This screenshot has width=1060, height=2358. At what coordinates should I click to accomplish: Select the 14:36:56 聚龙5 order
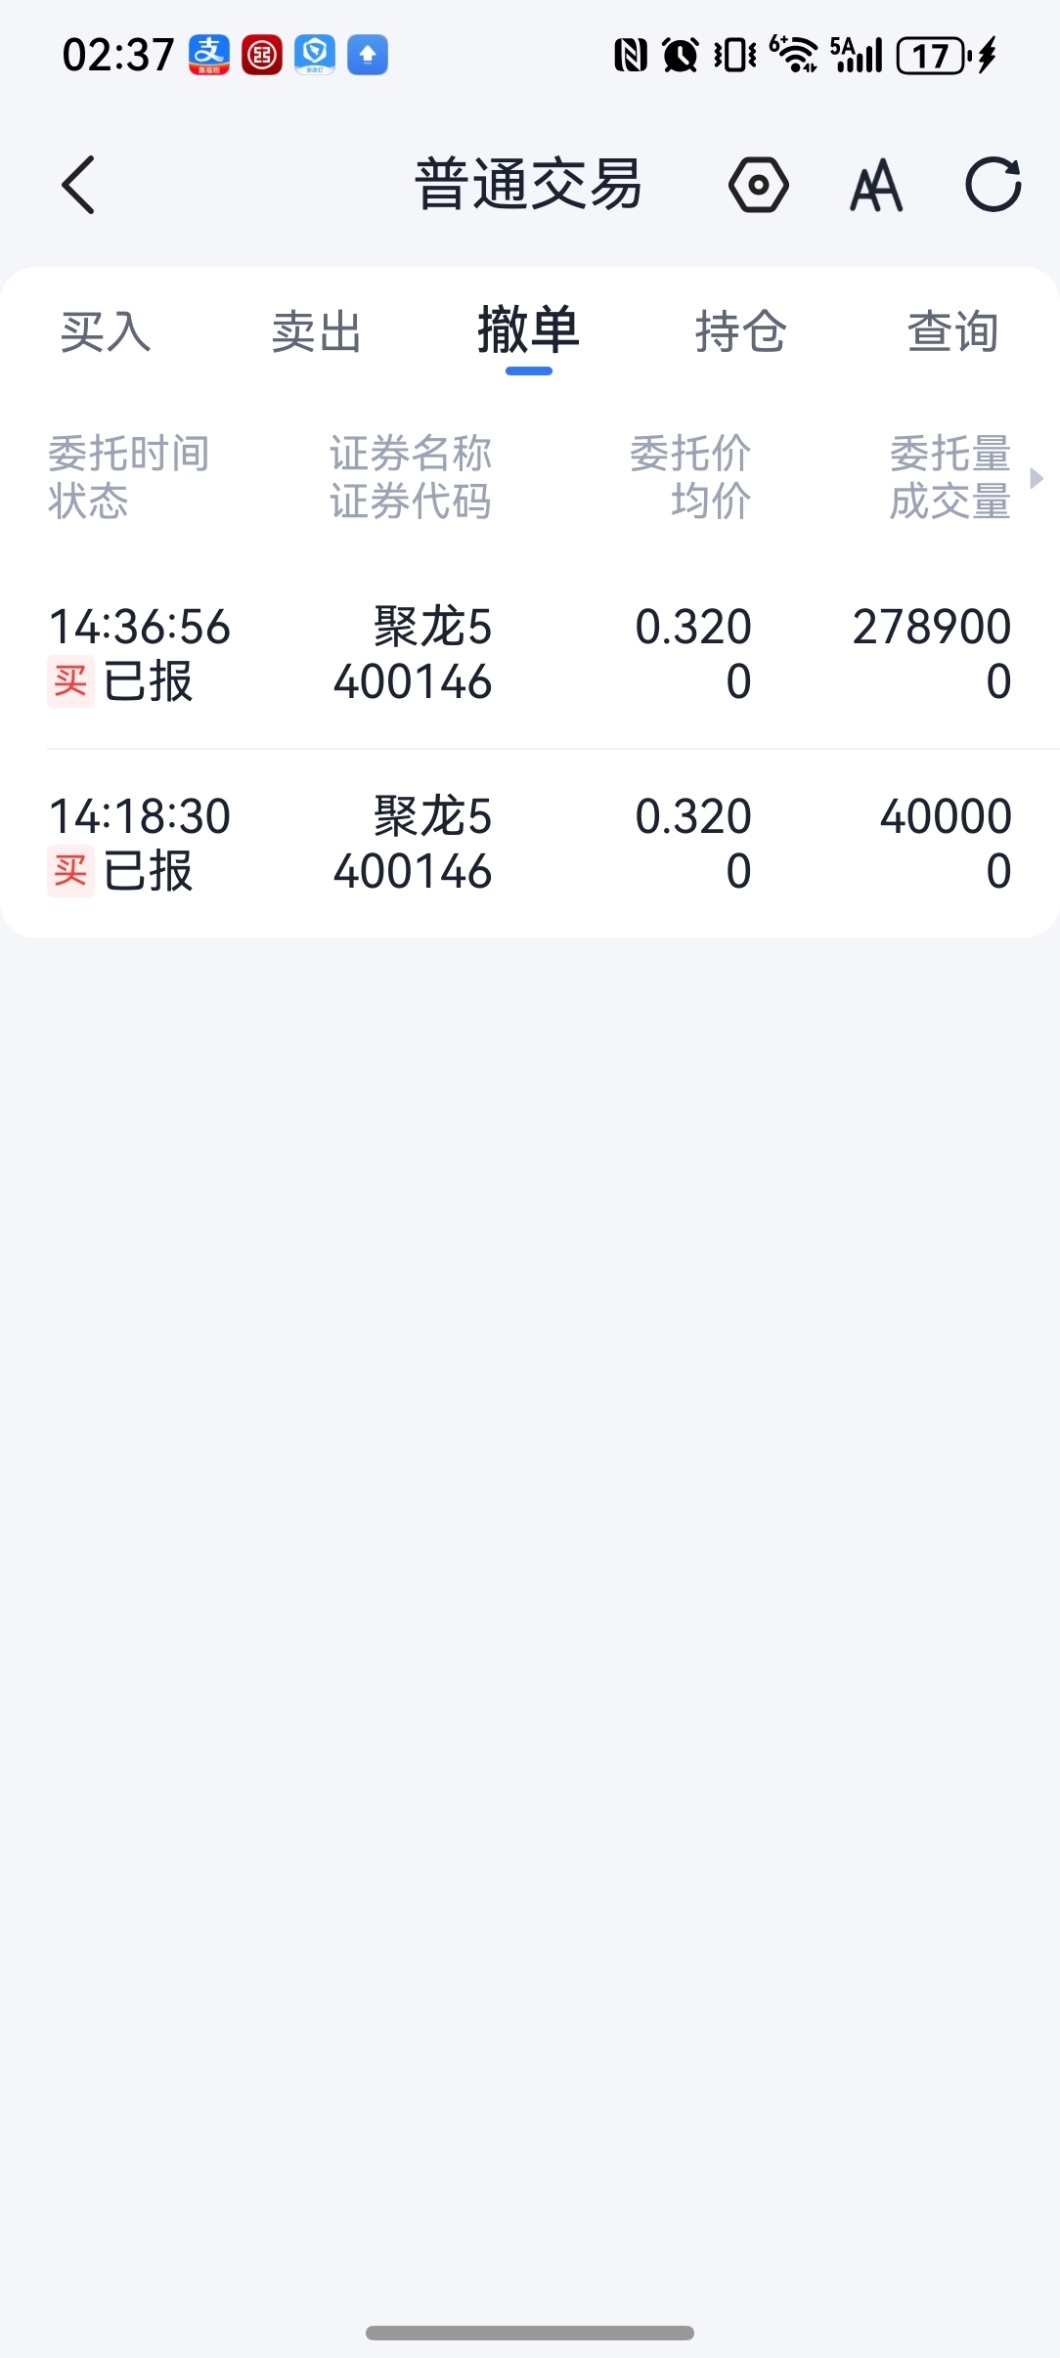coord(530,653)
